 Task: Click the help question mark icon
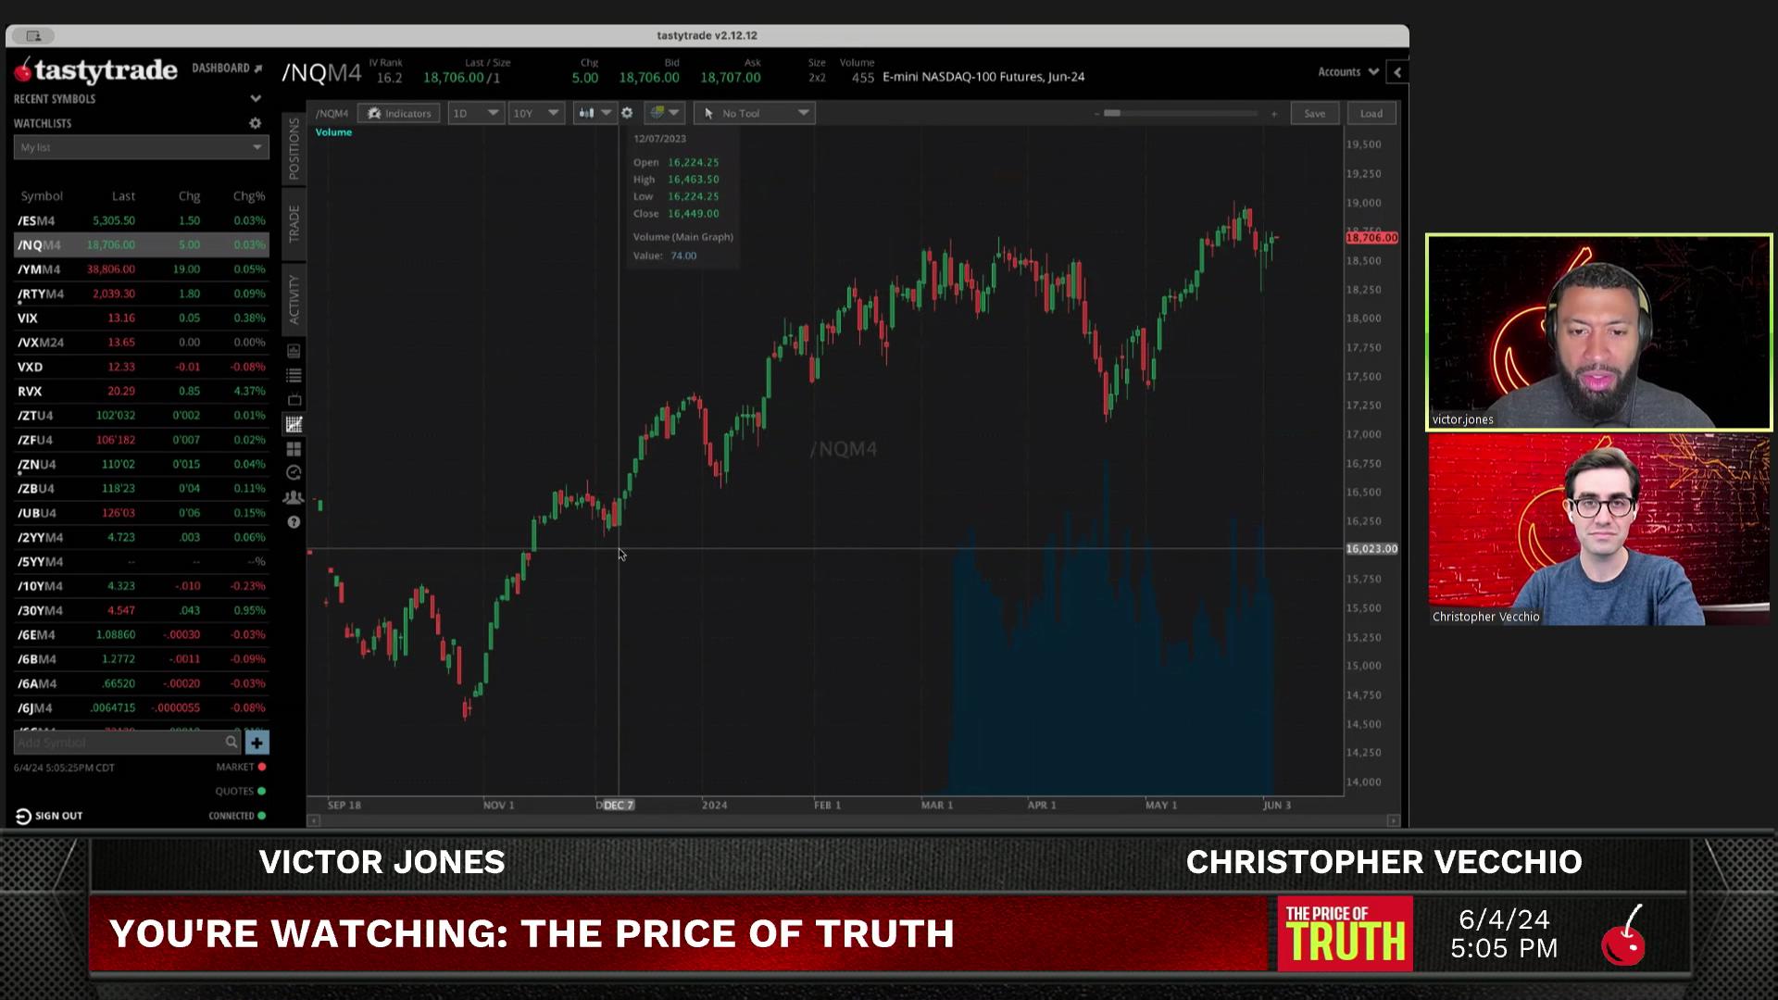294,522
